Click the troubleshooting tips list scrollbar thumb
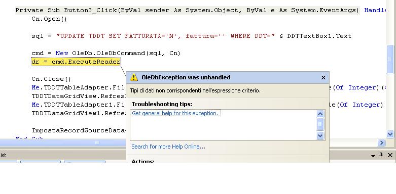396x194 pixels. 320,124
